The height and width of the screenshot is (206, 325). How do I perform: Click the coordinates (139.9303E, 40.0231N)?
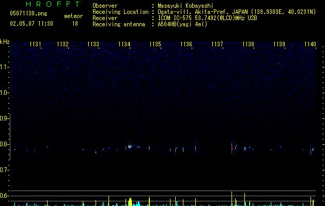point(283,12)
